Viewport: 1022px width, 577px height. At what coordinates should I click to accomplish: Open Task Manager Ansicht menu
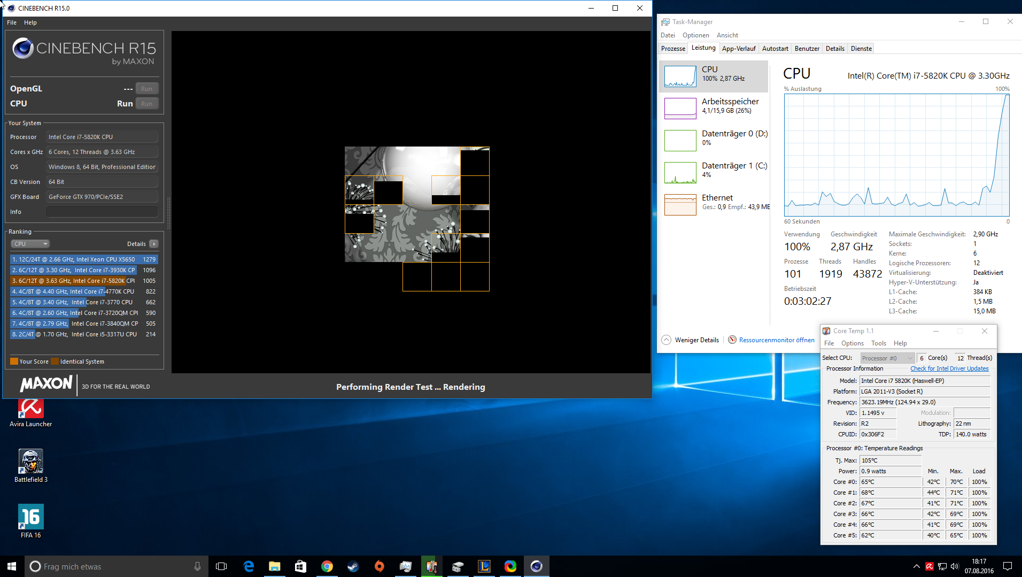(x=727, y=35)
